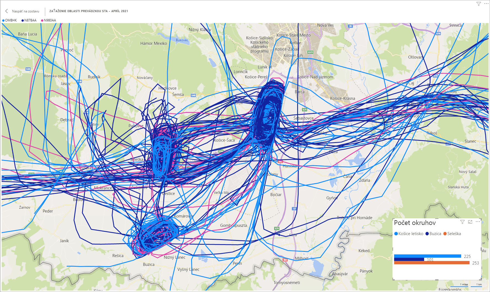Click the back arrow chevron icon
This screenshot has height=292, width=490.
click(x=7, y=11)
